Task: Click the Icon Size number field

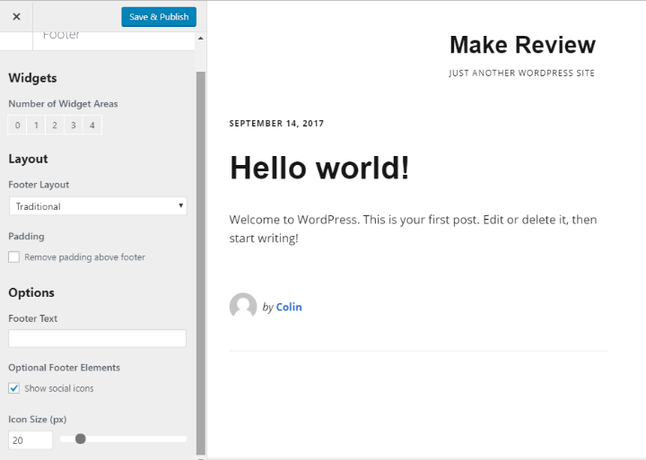Action: point(31,439)
